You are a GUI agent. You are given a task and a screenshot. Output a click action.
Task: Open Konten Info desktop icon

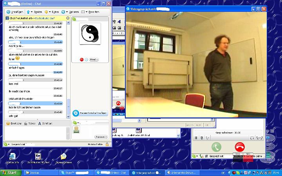(x=13, y=158)
